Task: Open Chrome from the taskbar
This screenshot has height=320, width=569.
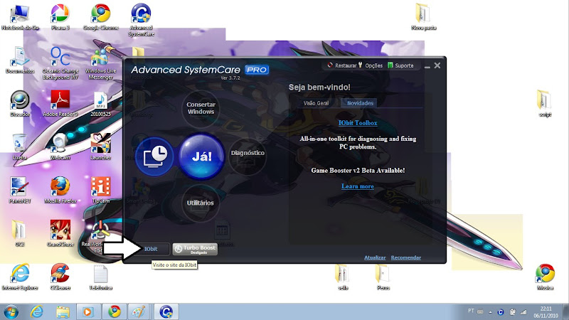Action: (x=115, y=311)
